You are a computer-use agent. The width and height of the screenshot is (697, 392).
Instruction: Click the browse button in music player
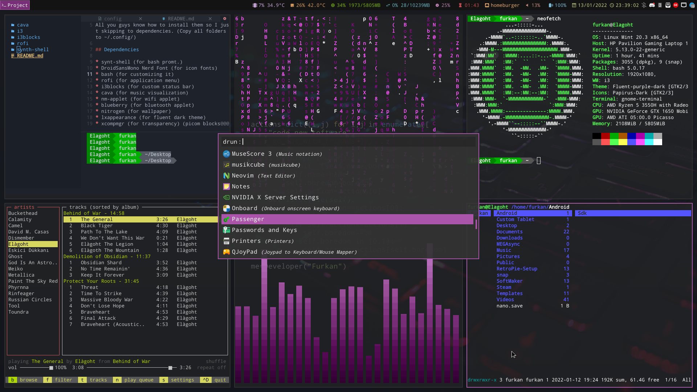point(28,380)
